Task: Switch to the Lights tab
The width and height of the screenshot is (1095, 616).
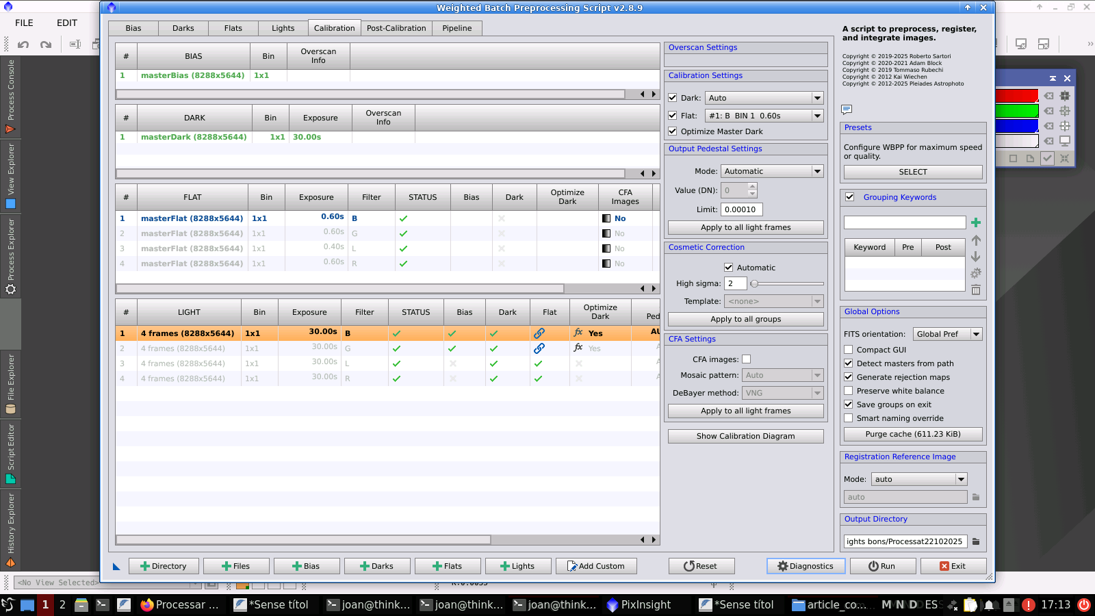Action: point(283,28)
